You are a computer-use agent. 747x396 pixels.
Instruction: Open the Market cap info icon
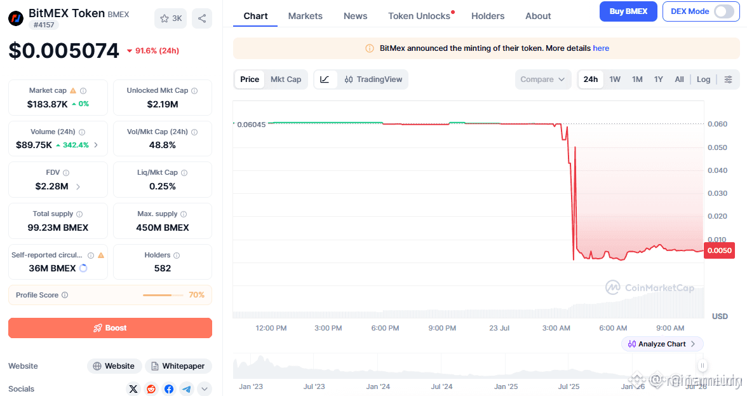click(x=83, y=90)
